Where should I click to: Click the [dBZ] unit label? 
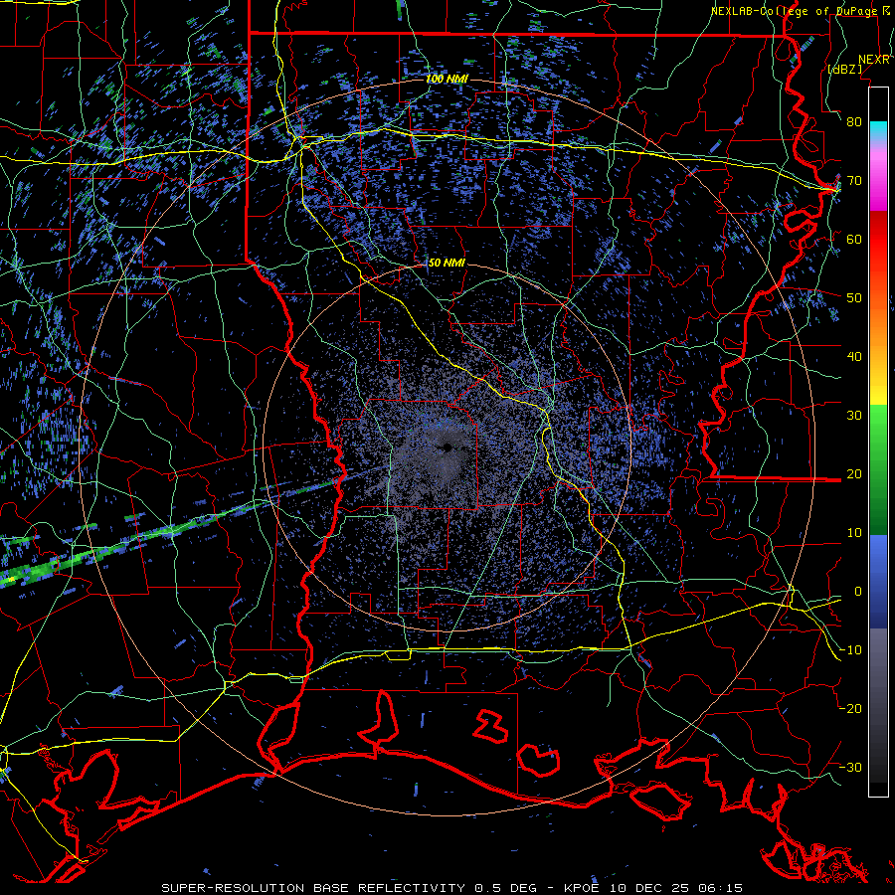click(x=844, y=69)
